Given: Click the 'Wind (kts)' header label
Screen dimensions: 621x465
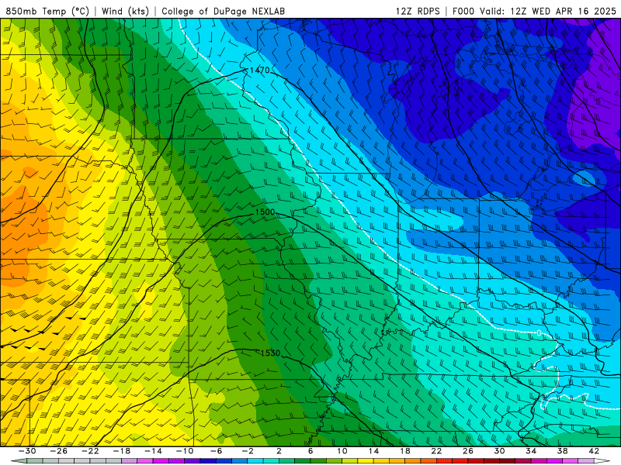Looking at the screenshot, I should click(x=125, y=11).
